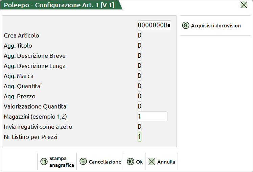Focus the Agg. Descrizione Lunga field

point(139,66)
